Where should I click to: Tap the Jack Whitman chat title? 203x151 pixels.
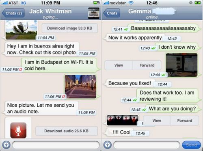(50, 11)
